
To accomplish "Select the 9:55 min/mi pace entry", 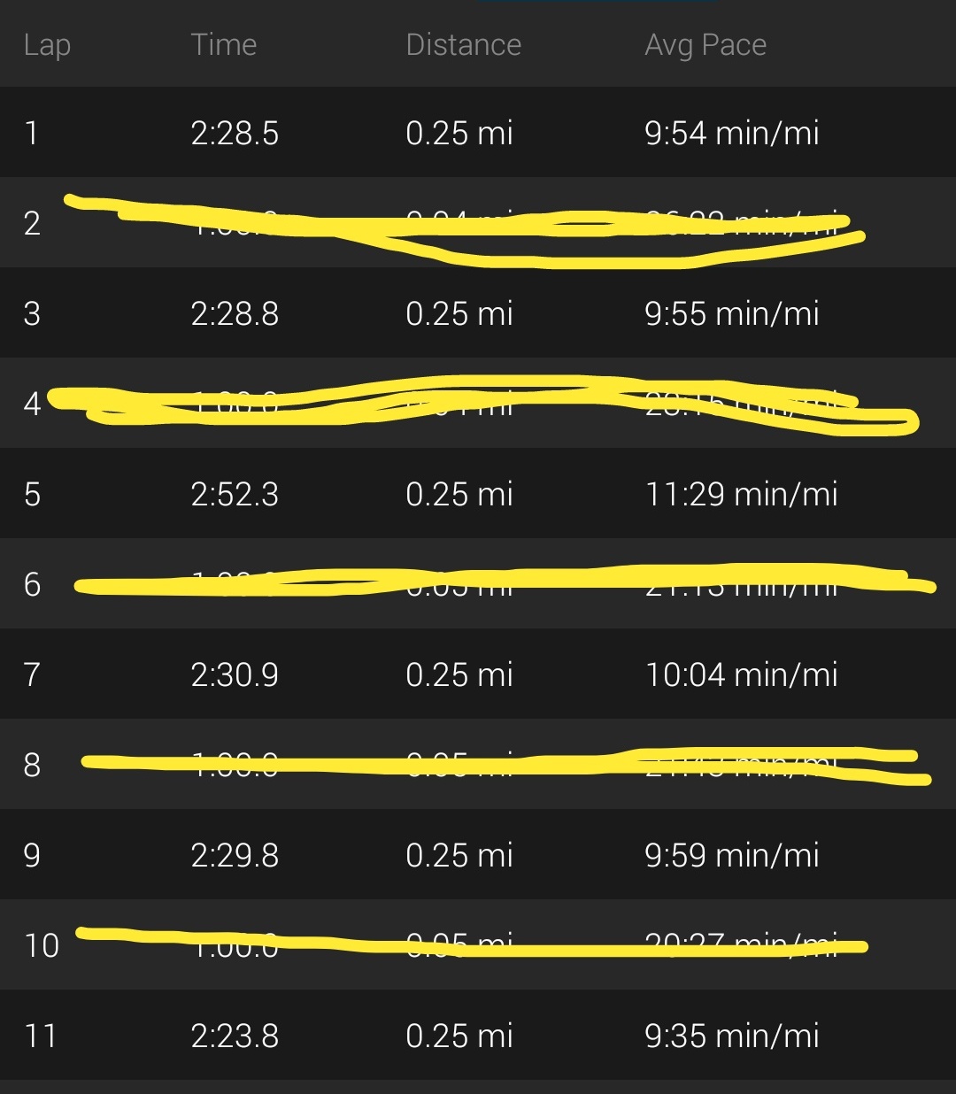I will [731, 314].
